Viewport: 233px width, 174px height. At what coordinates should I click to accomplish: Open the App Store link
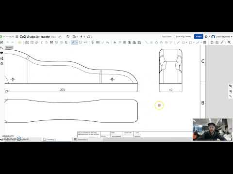tap(166, 37)
